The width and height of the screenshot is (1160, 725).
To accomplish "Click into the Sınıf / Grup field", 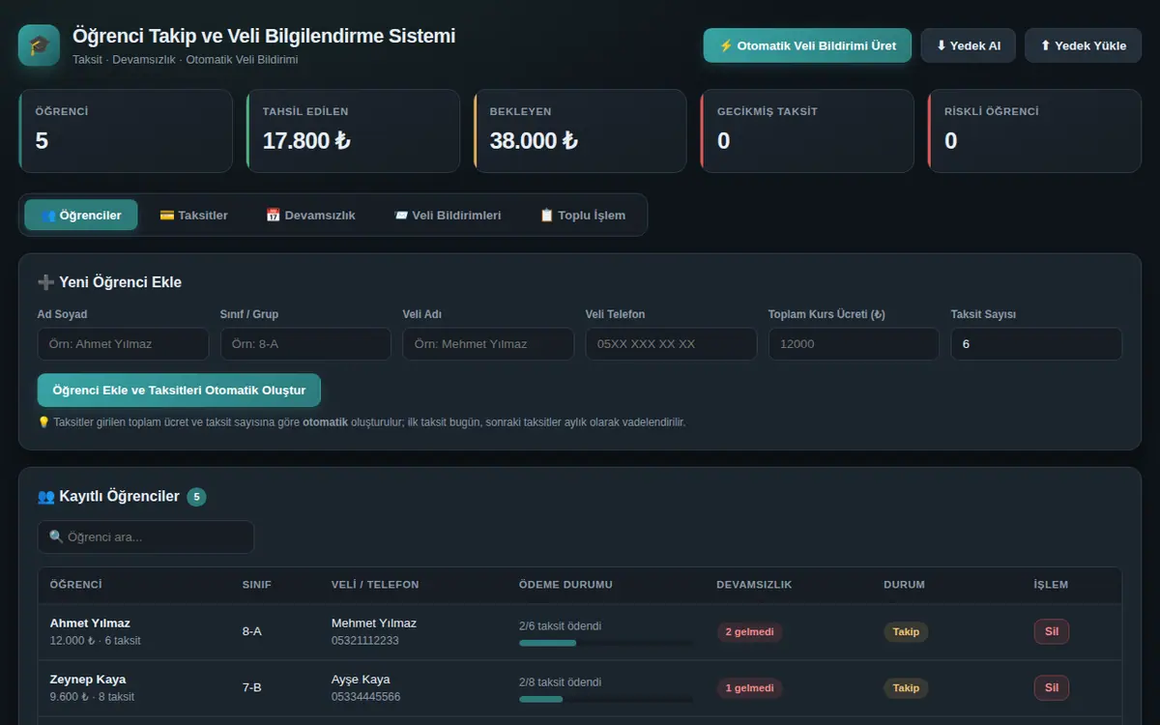I will (x=305, y=344).
